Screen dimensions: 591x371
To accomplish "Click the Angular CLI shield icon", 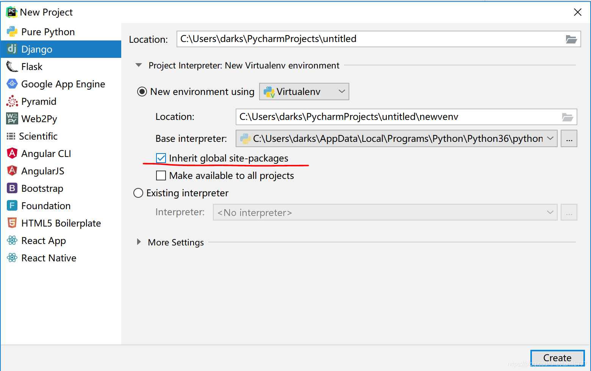I will coord(12,153).
